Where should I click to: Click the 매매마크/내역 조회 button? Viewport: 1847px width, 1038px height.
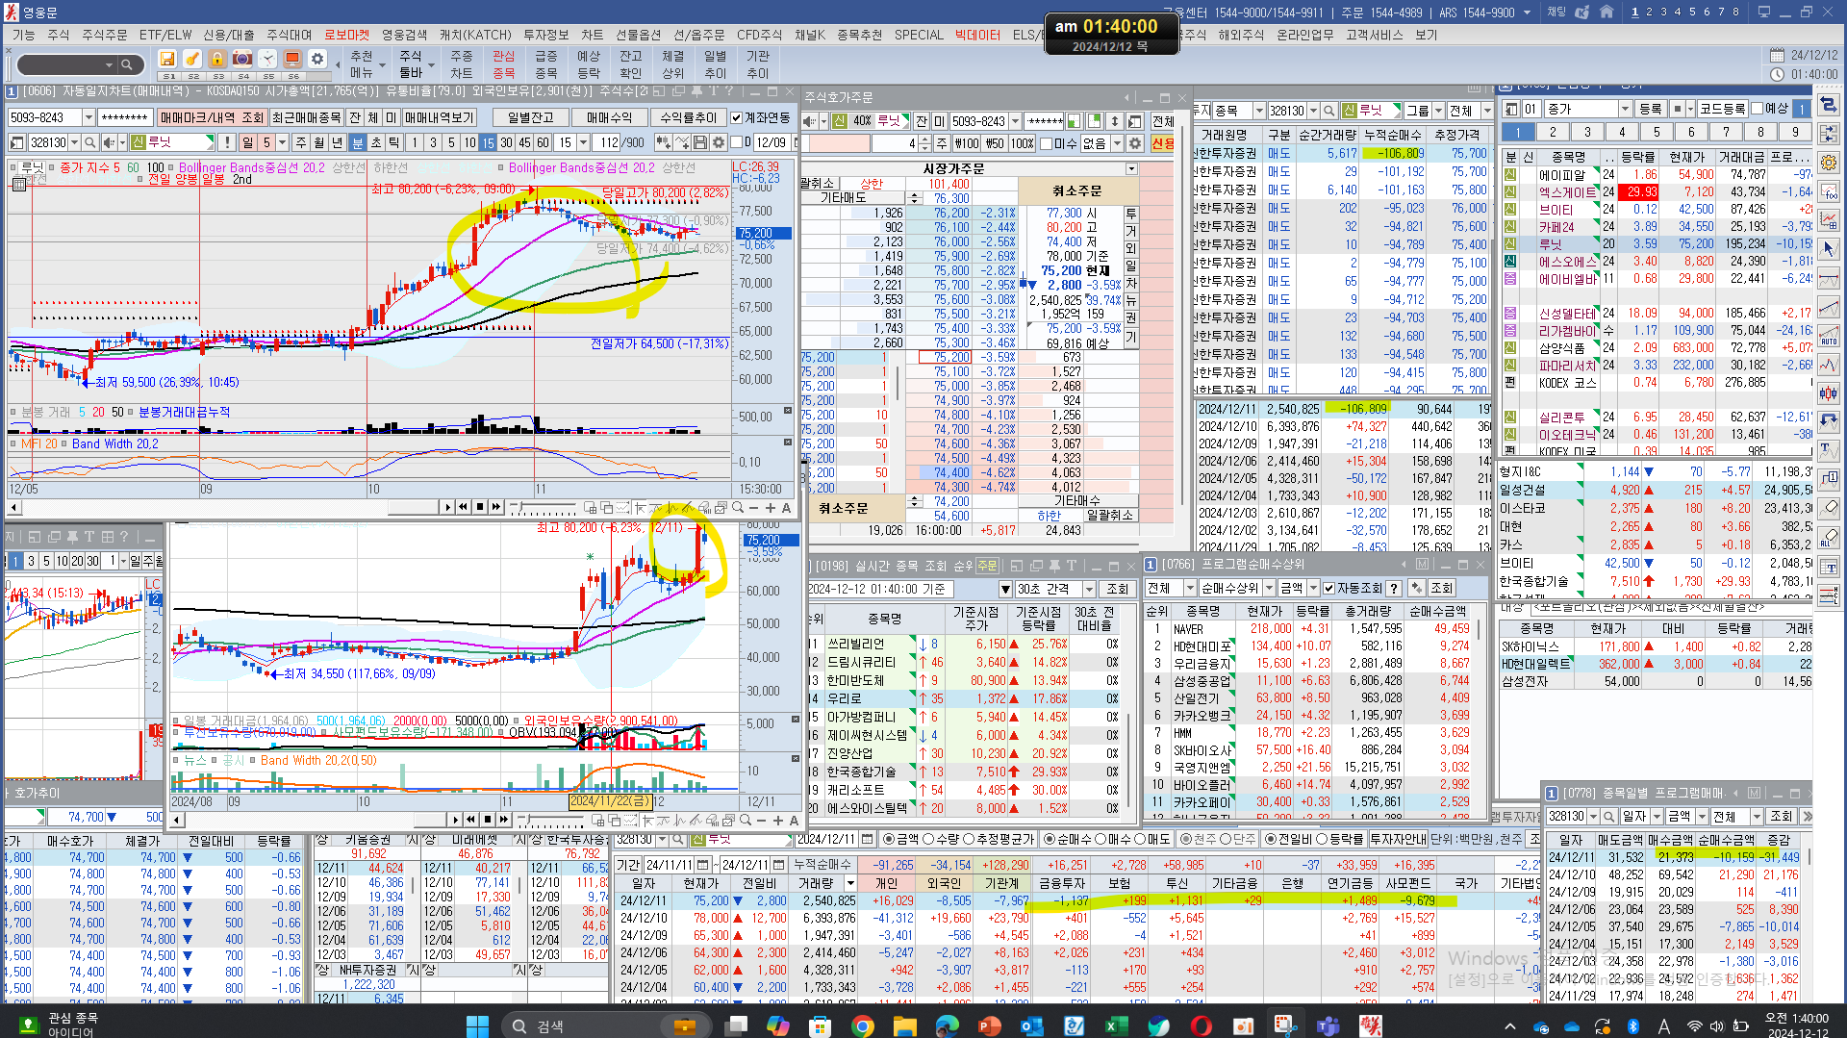point(212,117)
